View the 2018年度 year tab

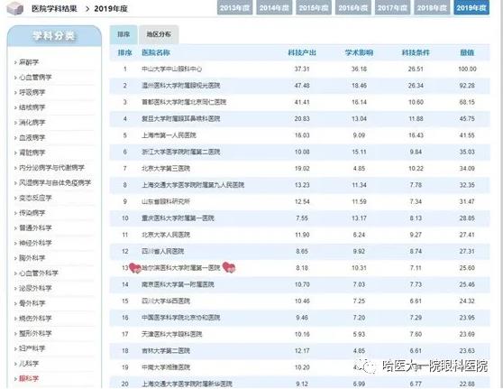click(x=432, y=8)
